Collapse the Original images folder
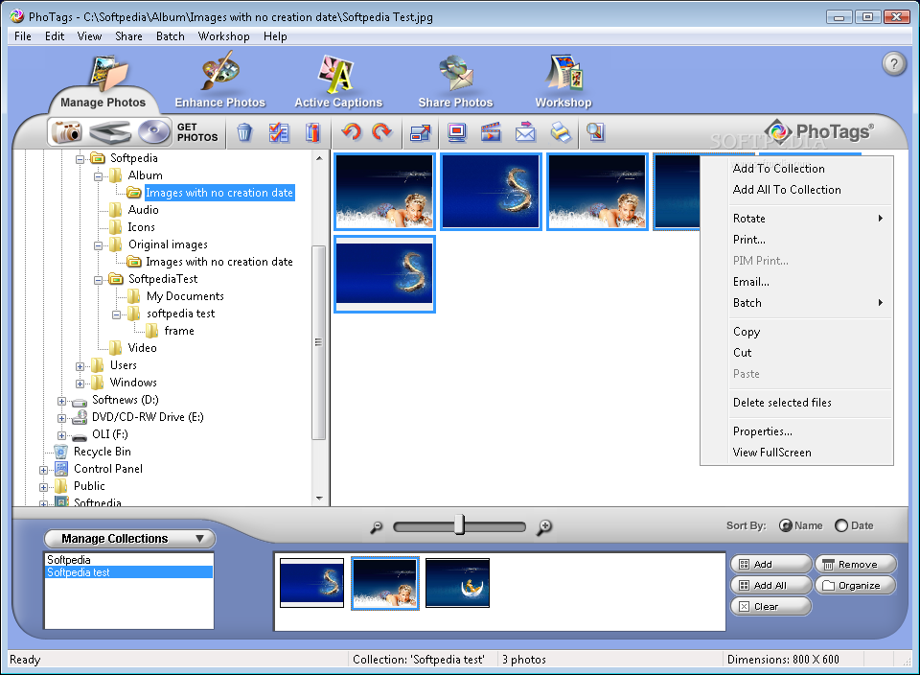 (98, 245)
